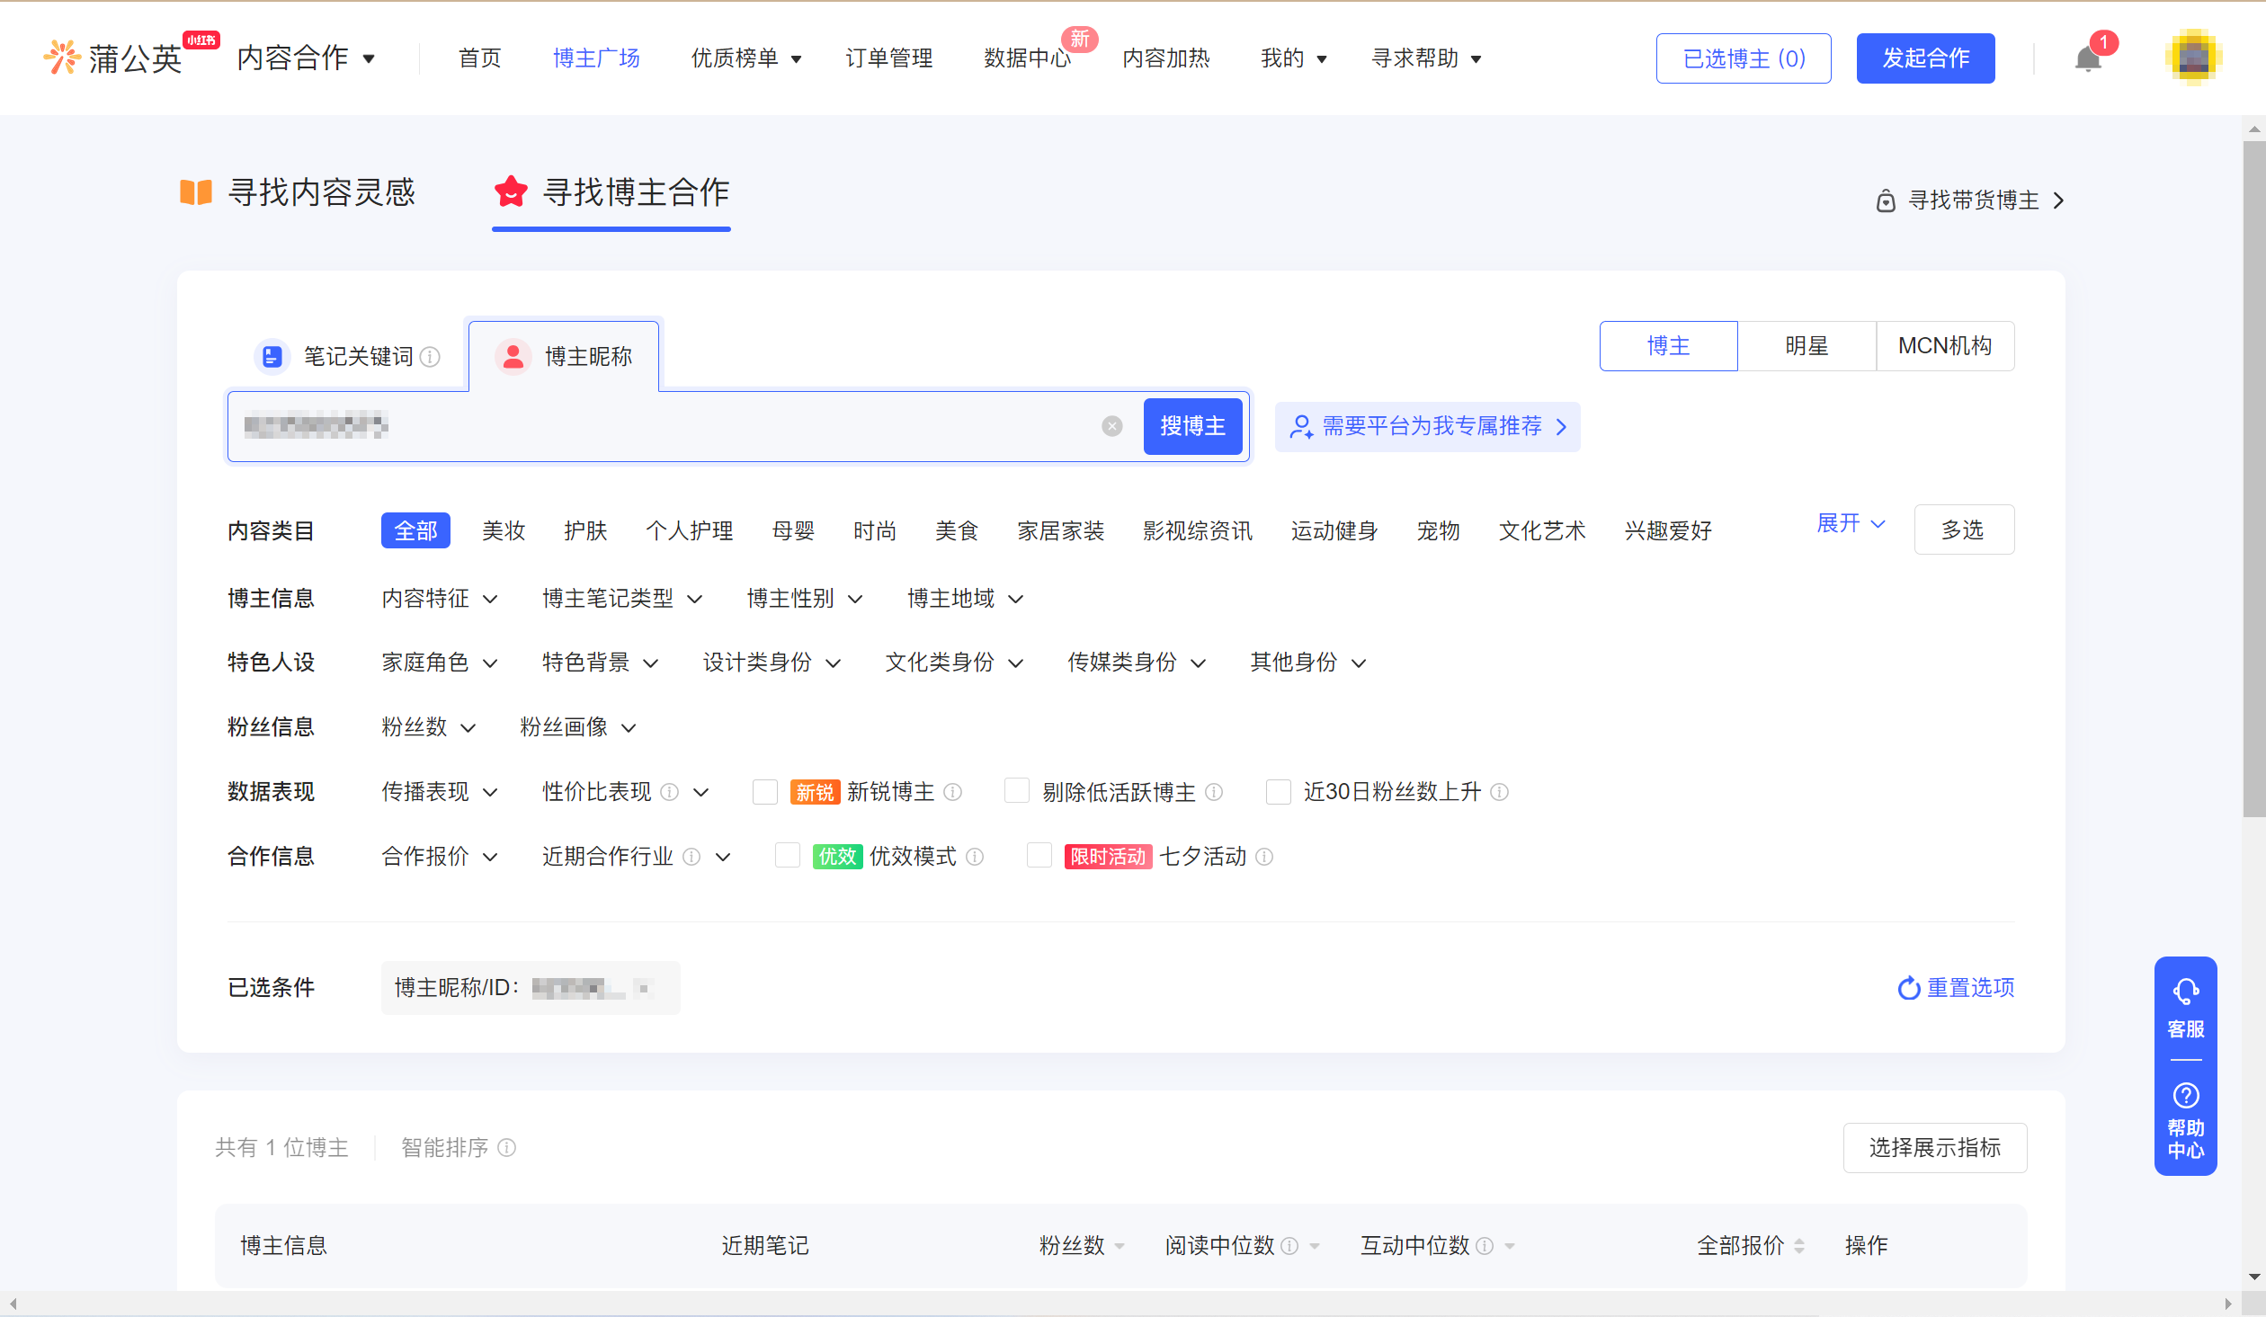Switch to the 寻找内容灵感 tab
The width and height of the screenshot is (2266, 1317).
coord(299,192)
